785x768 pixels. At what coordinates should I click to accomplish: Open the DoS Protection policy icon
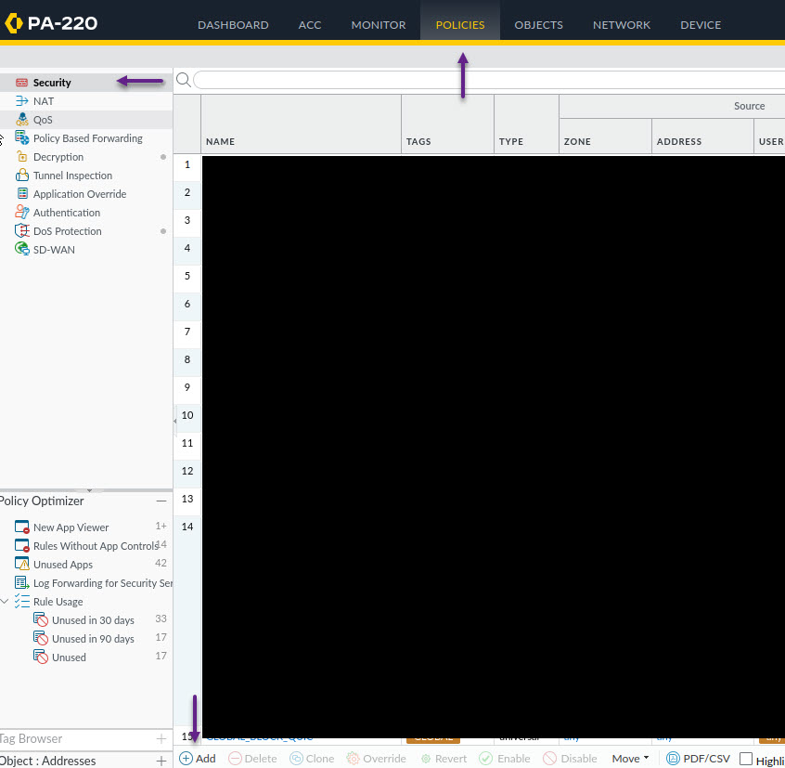pos(22,231)
